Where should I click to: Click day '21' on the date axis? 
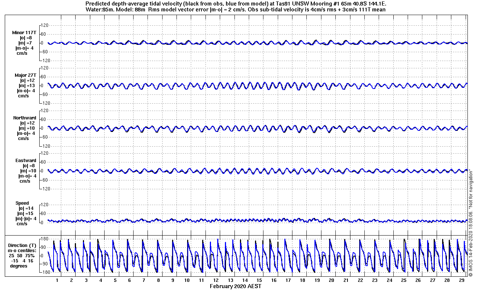(346, 280)
